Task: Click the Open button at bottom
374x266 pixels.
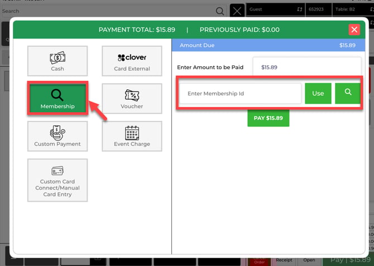Action: pos(309,260)
